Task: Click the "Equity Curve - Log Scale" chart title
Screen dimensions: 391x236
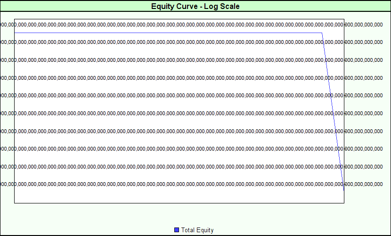Action: point(195,6)
